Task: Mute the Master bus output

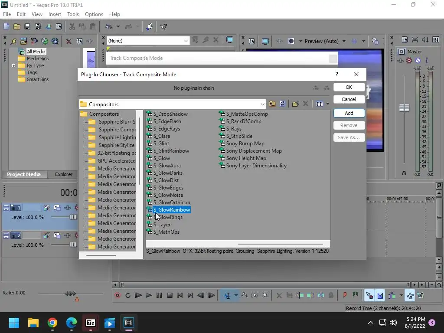Action: tap(418, 60)
